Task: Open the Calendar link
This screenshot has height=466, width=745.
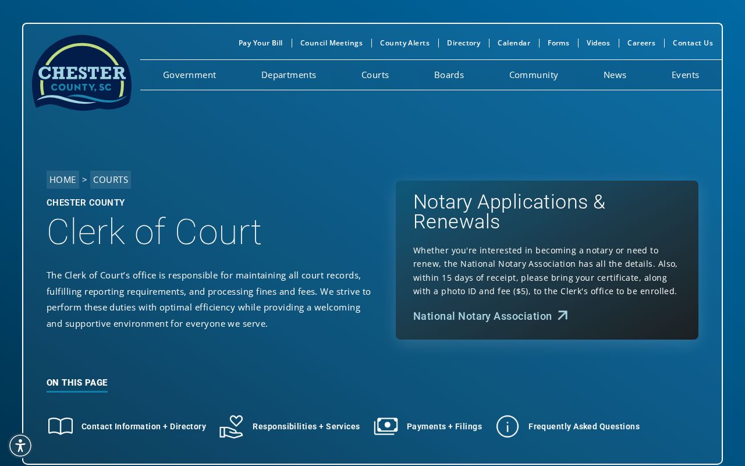Action: (x=514, y=43)
